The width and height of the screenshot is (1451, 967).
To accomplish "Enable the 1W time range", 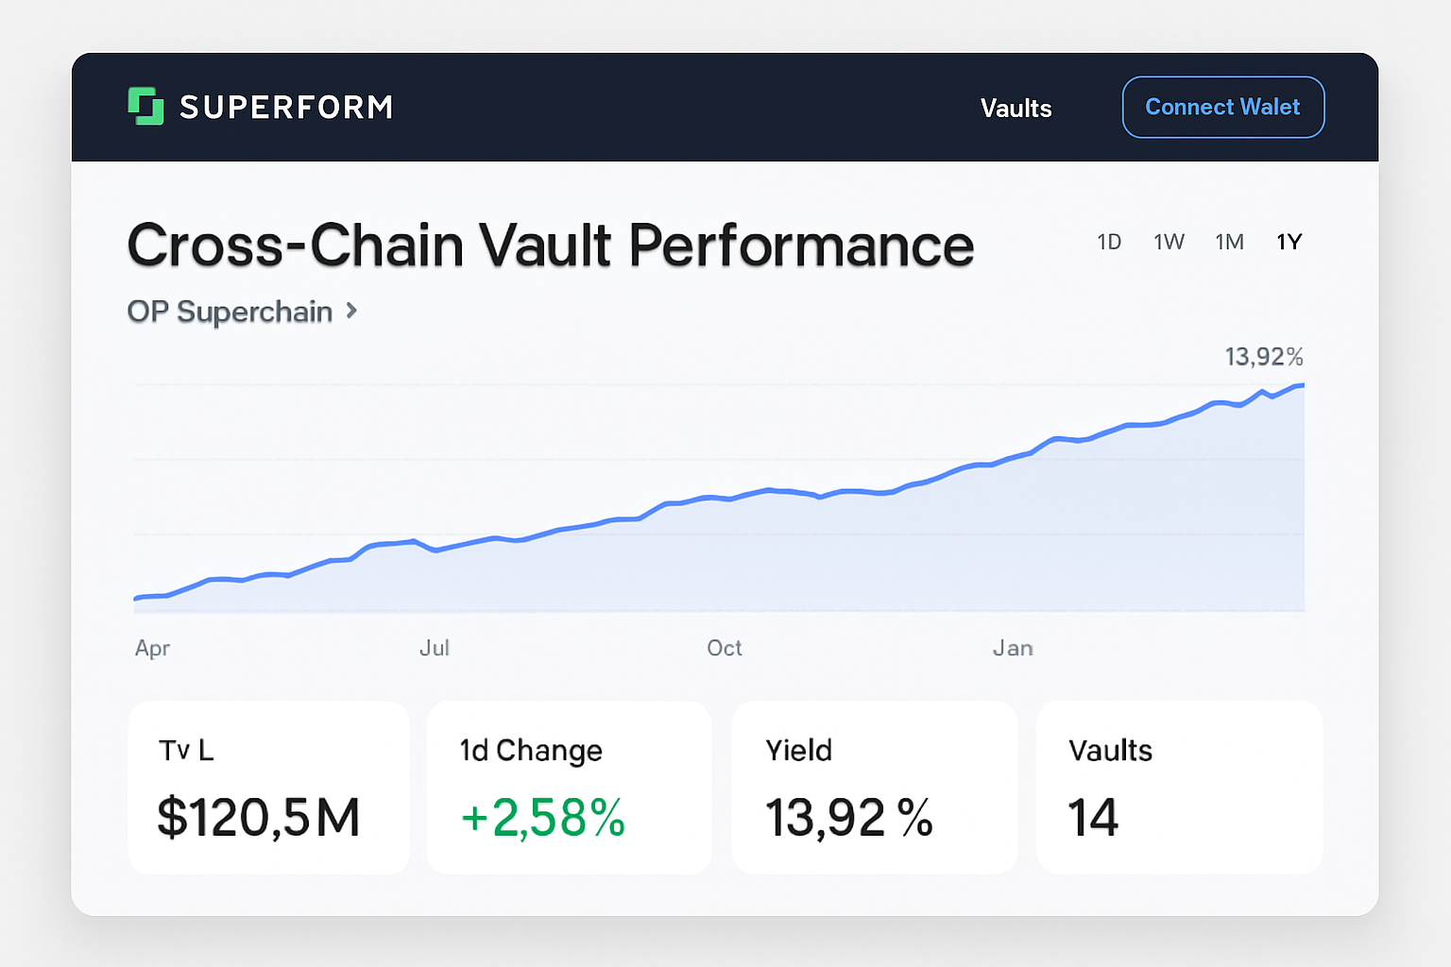I will [x=1169, y=242].
